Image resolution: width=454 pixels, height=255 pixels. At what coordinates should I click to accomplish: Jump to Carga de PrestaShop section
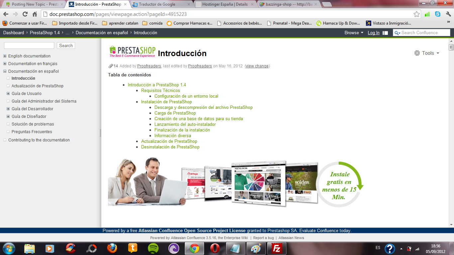pos(175,113)
